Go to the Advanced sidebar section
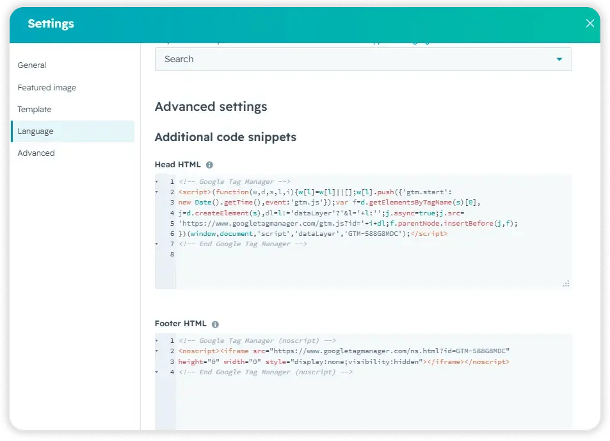The width and height of the screenshot is (610, 441). pyautogui.click(x=36, y=153)
